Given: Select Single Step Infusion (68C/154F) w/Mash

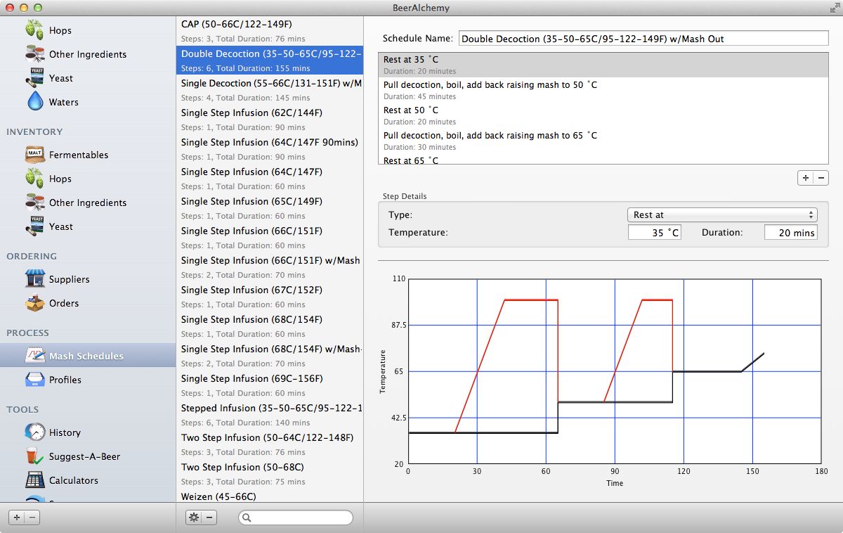Looking at the screenshot, I should pos(270,356).
